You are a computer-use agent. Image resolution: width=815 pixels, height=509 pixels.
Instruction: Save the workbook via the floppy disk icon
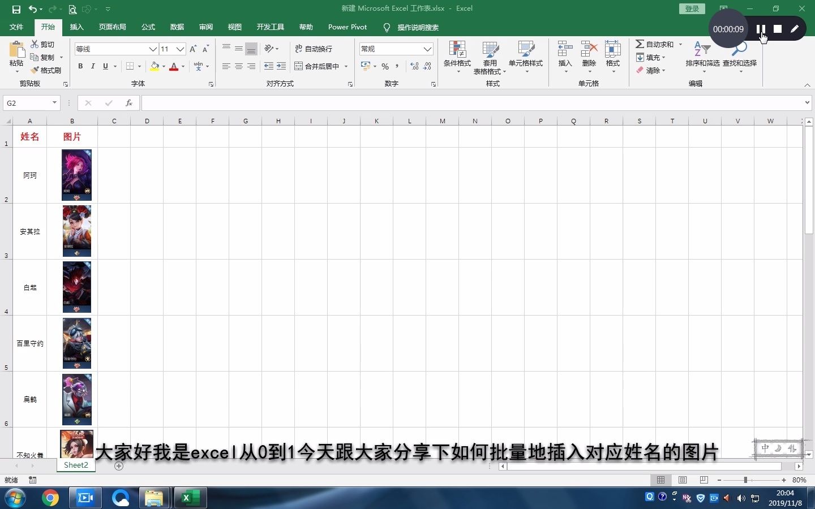[x=16, y=9]
